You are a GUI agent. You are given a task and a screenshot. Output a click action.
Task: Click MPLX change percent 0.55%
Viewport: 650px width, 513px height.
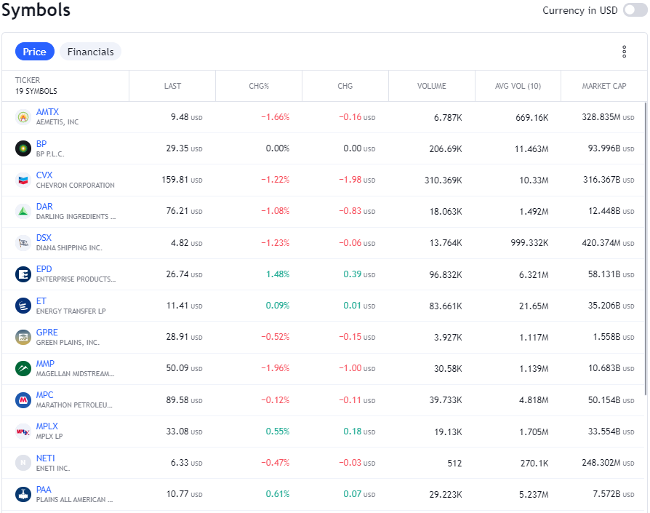(278, 432)
